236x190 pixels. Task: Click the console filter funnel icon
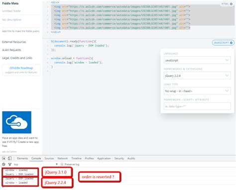[x=10, y=164]
